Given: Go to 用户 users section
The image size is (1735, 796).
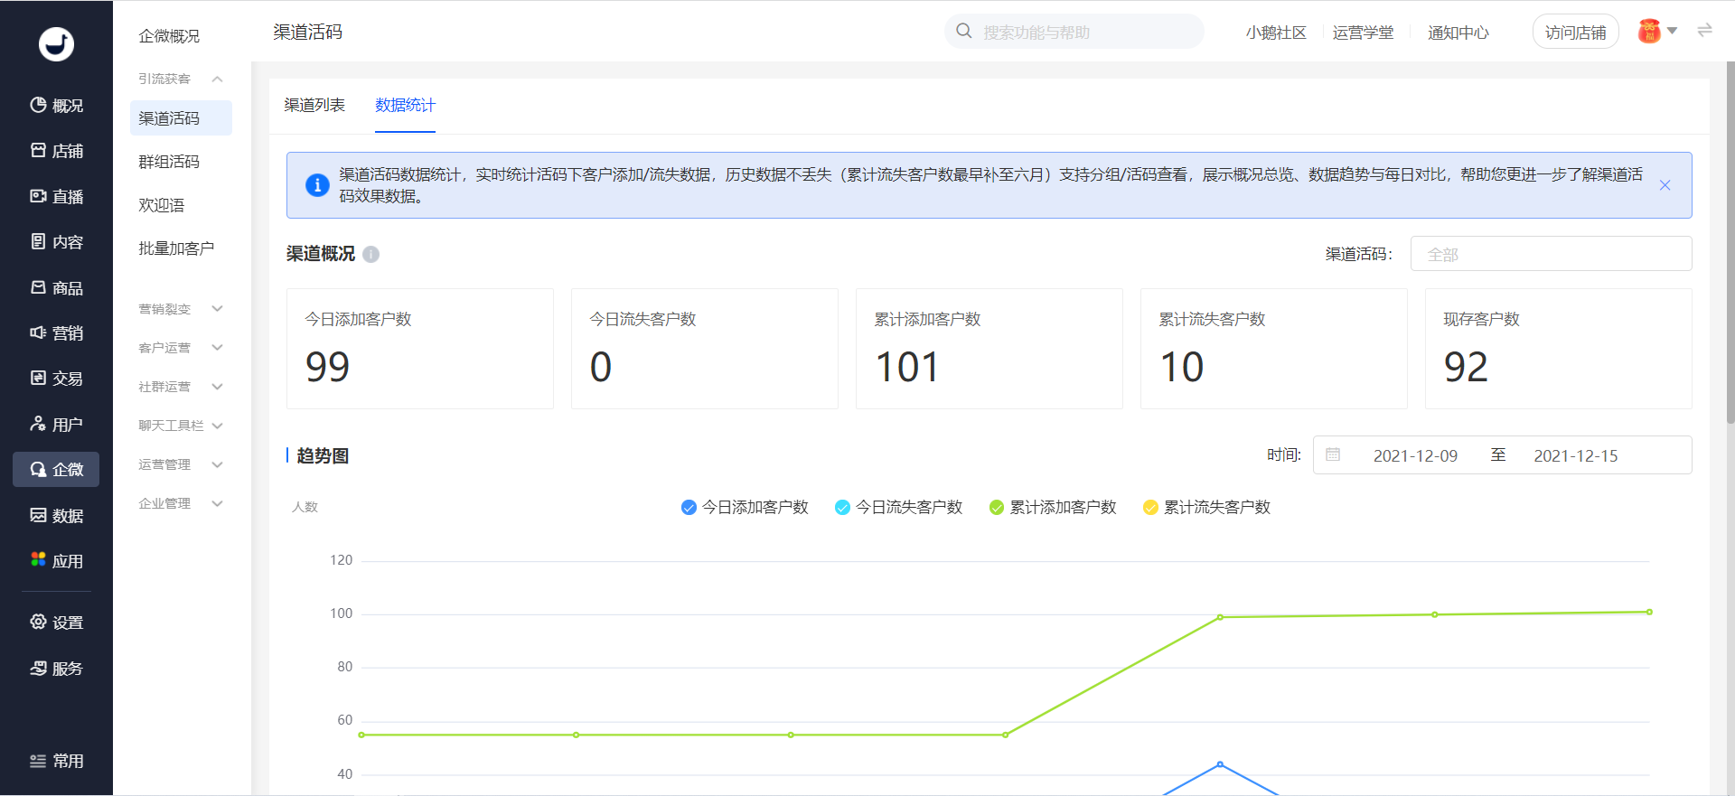Looking at the screenshot, I should point(56,424).
